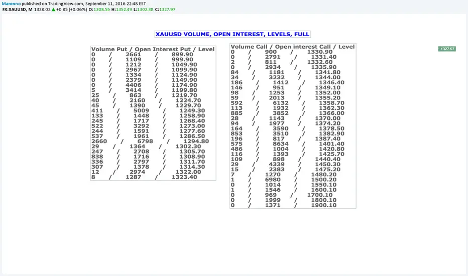
Task: Select call open interest 6132
Action: click(x=281, y=103)
